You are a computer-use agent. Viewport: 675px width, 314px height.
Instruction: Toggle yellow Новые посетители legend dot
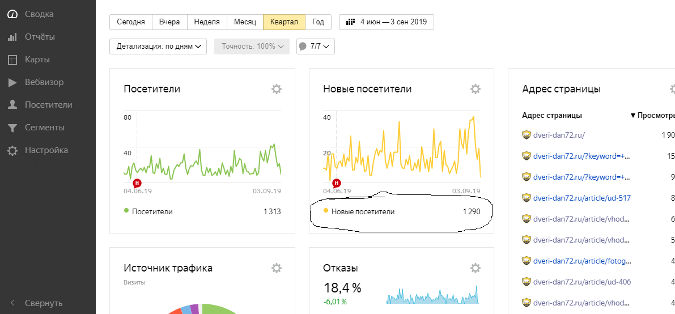(x=325, y=210)
